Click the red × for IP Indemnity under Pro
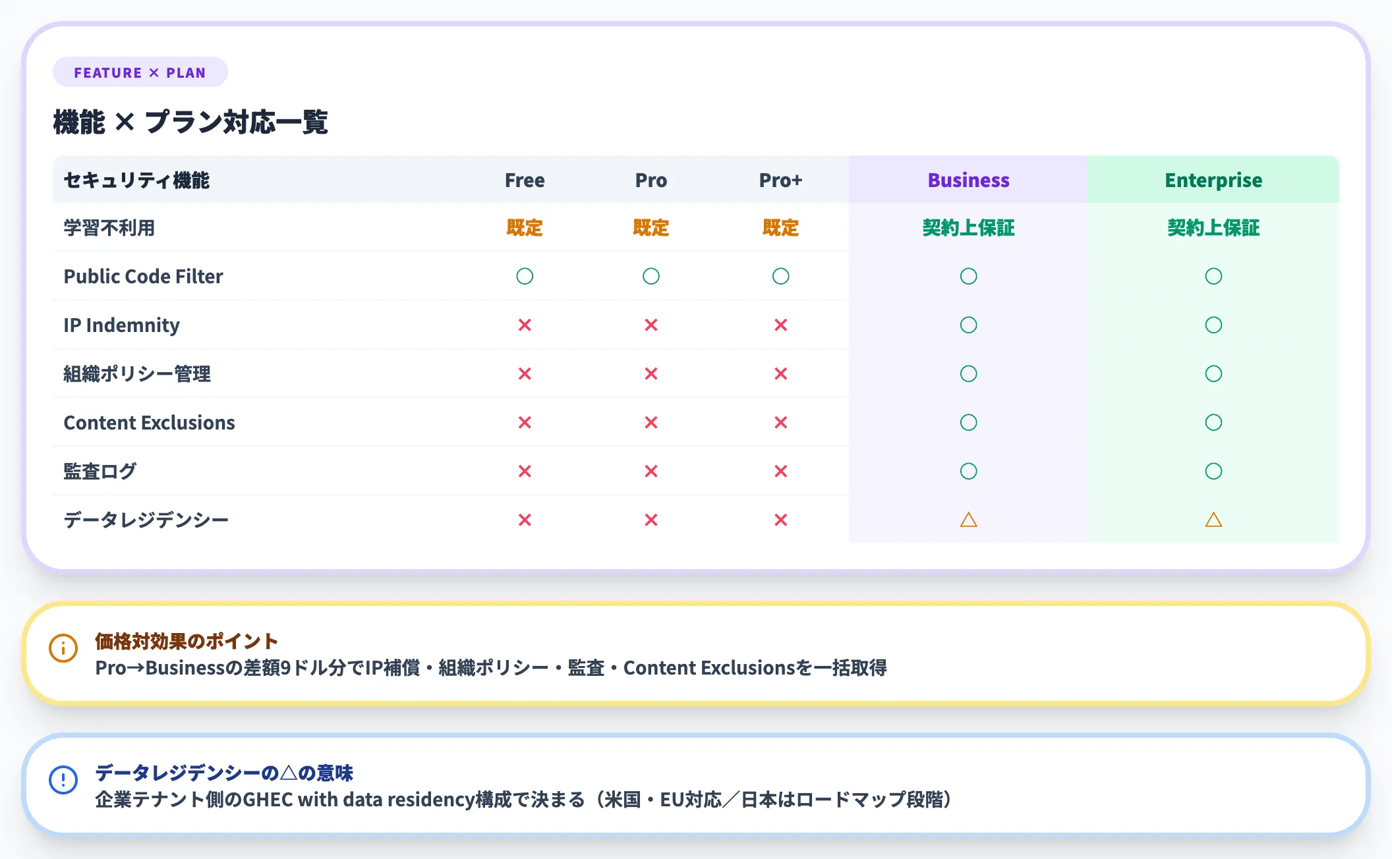This screenshot has height=859, width=1392. click(x=651, y=325)
